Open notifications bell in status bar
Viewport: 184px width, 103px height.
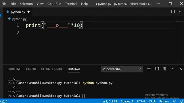click(x=182, y=101)
